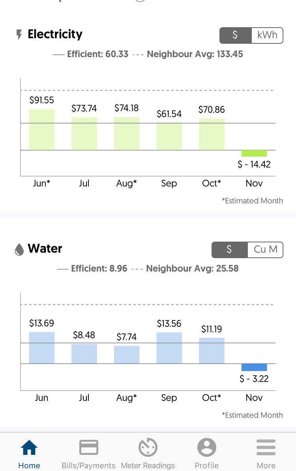296x471 pixels.
Task: Switch Water chart to dollars
Action: [229, 249]
